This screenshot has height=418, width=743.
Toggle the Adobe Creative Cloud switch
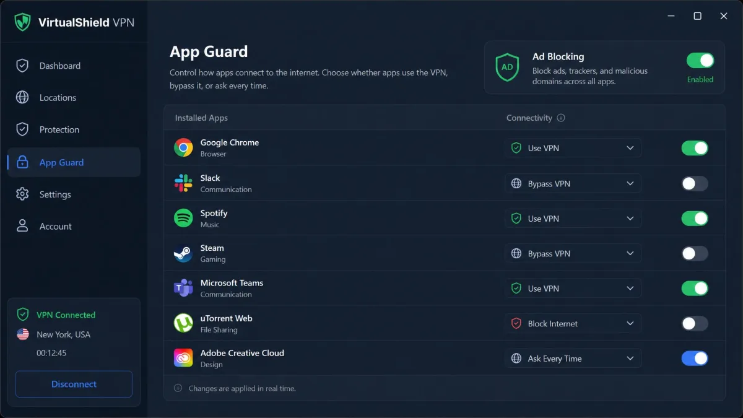695,358
